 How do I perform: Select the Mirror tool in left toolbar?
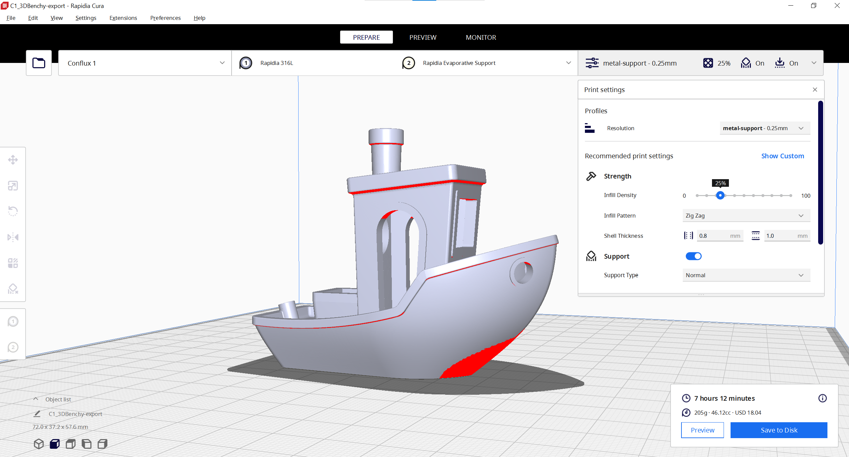pos(13,237)
